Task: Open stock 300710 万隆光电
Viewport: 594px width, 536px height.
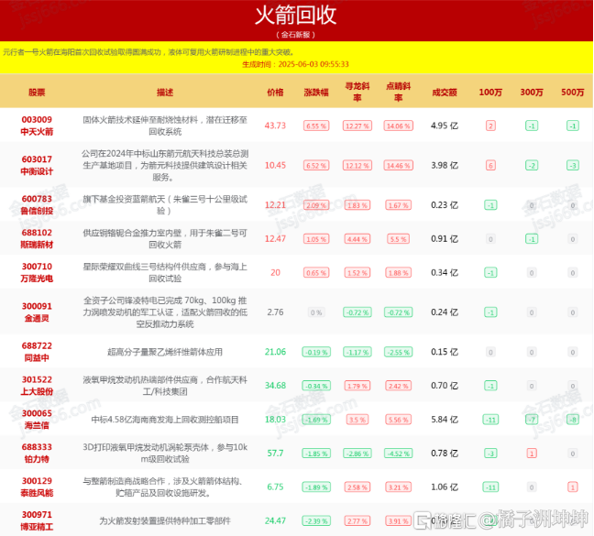Action: (37, 272)
